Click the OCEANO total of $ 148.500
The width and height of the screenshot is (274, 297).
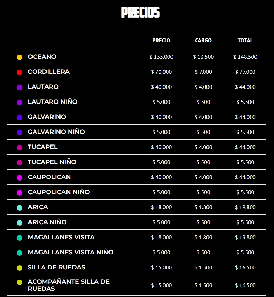[x=245, y=57]
